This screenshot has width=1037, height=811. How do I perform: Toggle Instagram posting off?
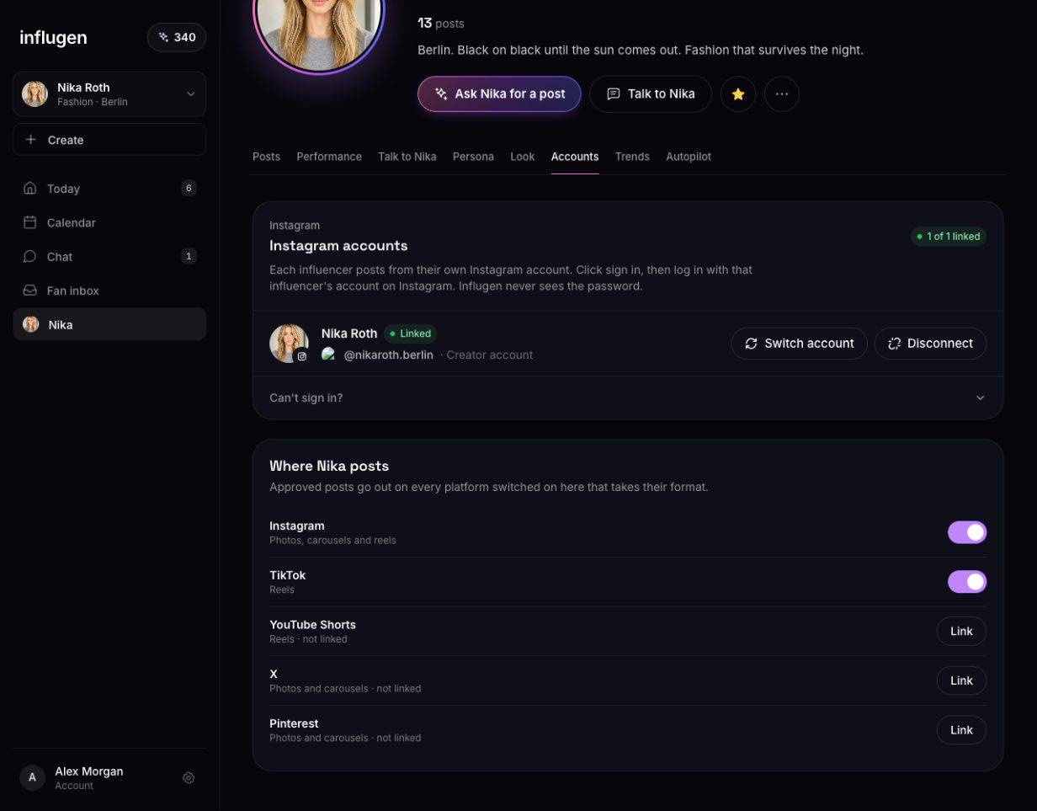click(967, 532)
